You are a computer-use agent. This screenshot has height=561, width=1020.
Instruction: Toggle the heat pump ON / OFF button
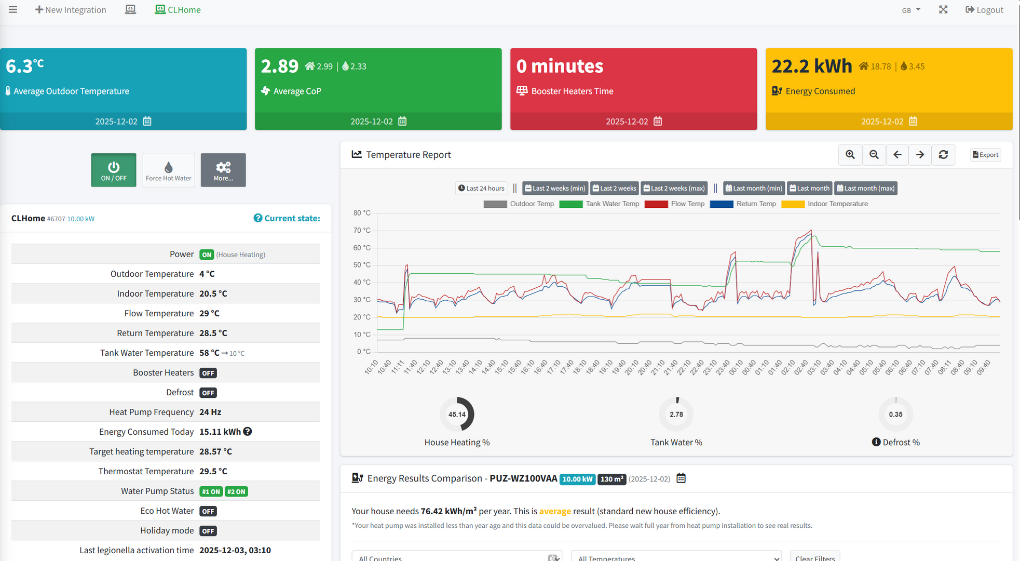[x=114, y=170]
